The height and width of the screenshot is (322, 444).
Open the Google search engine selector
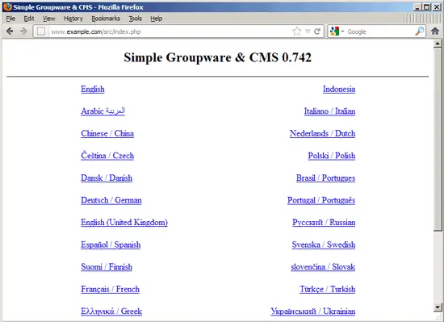(x=337, y=31)
